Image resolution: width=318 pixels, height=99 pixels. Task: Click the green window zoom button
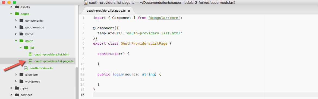(x=14, y=3)
